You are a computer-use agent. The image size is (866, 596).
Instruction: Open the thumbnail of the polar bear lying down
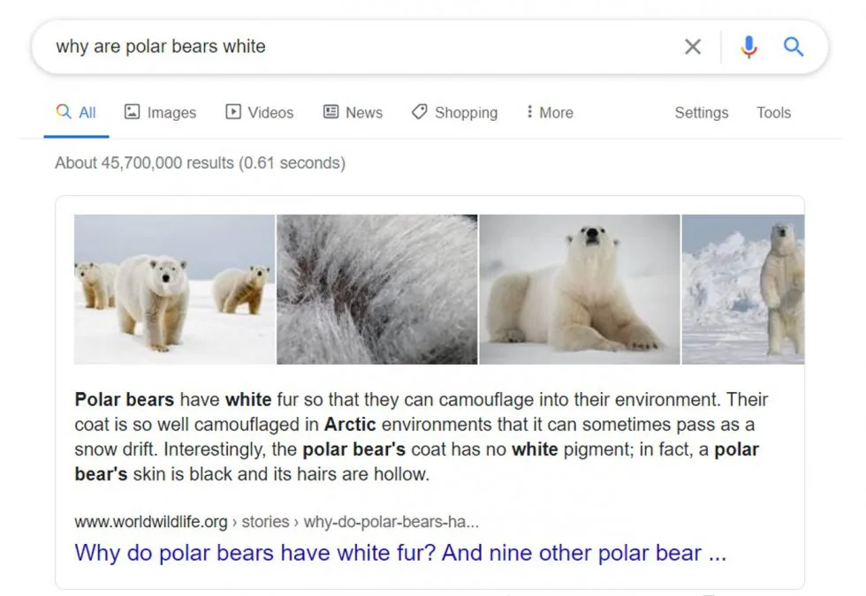(580, 290)
